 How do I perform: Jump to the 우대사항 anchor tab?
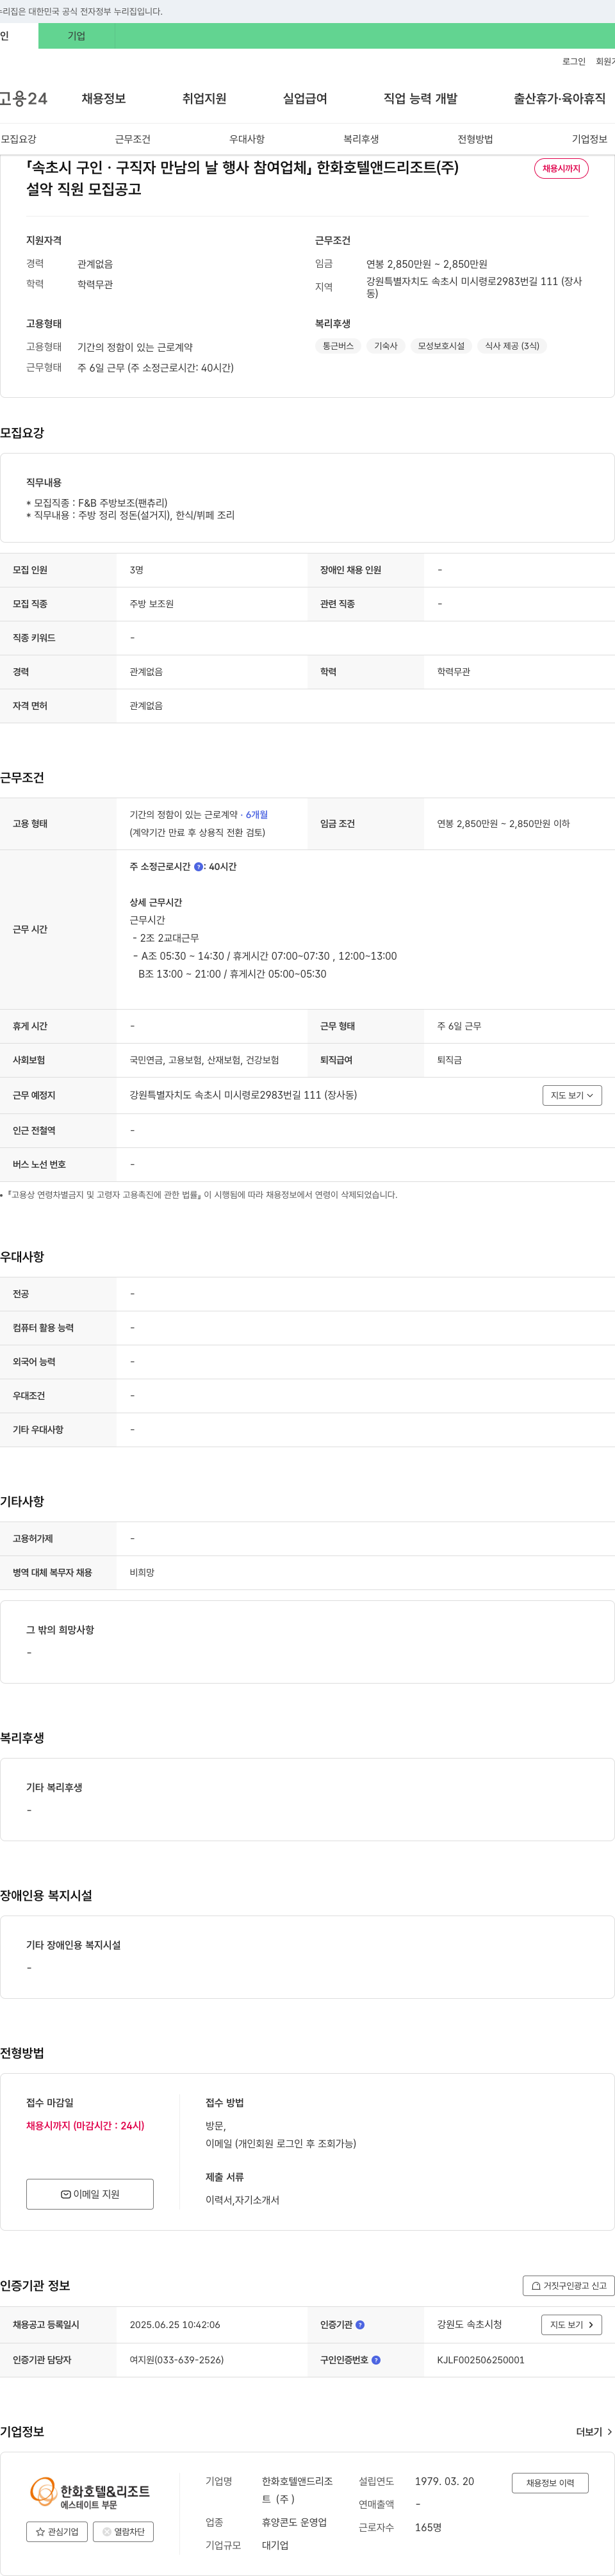247,139
